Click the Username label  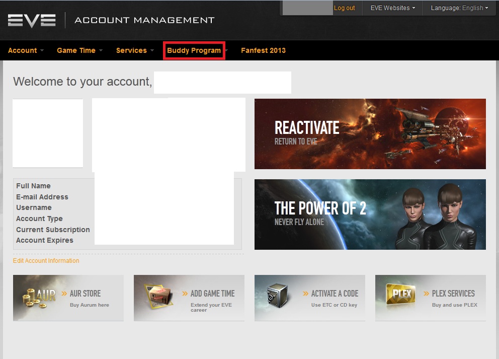[x=34, y=207]
